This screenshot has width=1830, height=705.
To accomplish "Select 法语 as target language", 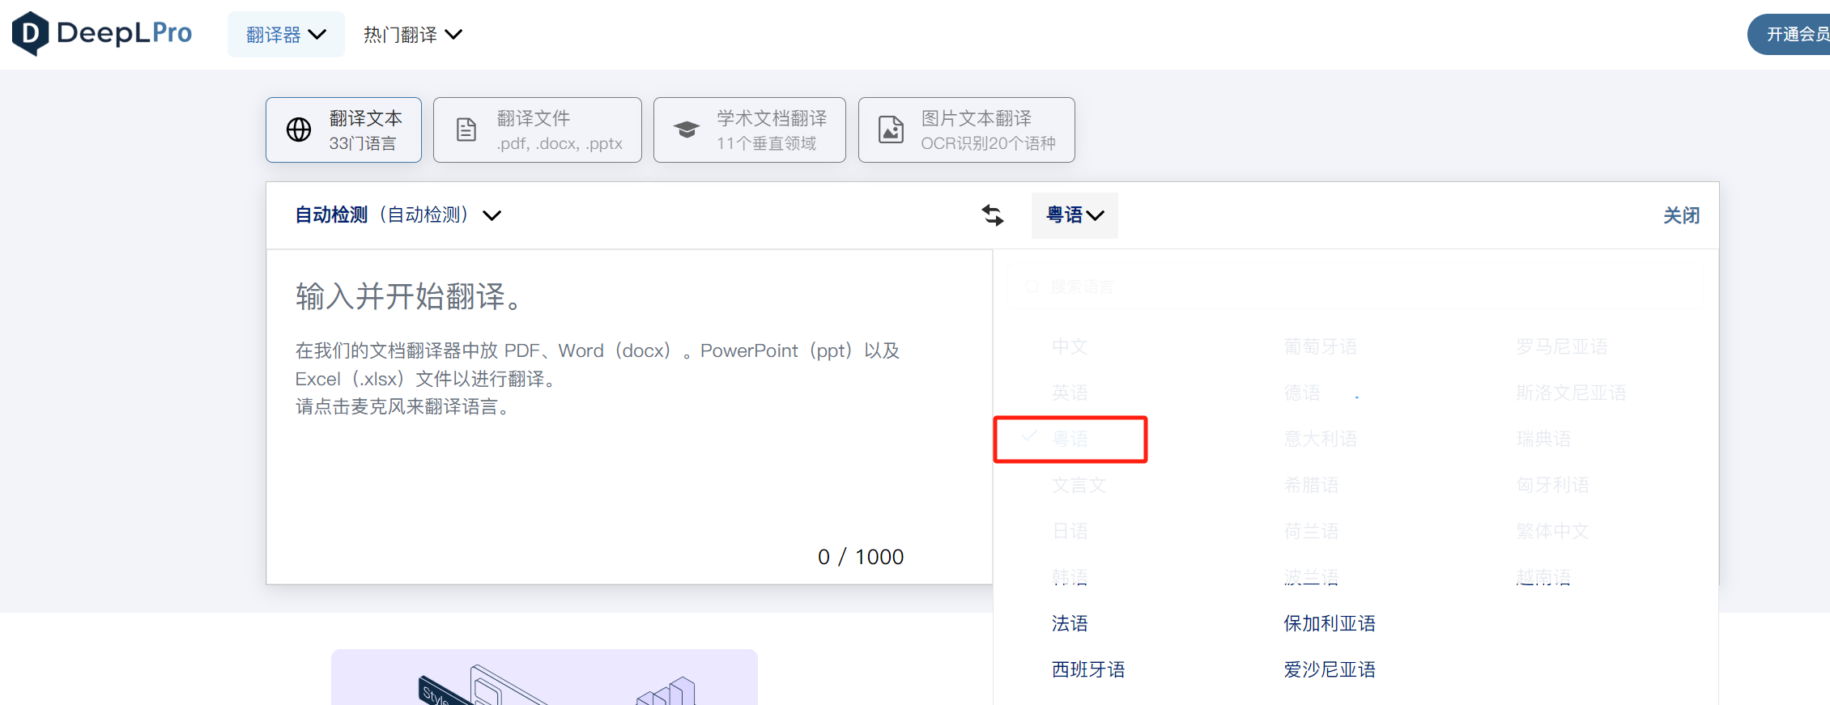I will coord(1070,623).
